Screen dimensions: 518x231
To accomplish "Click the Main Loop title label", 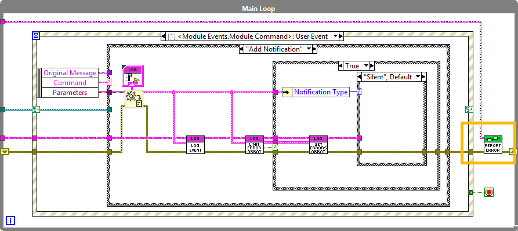I will coord(258,9).
